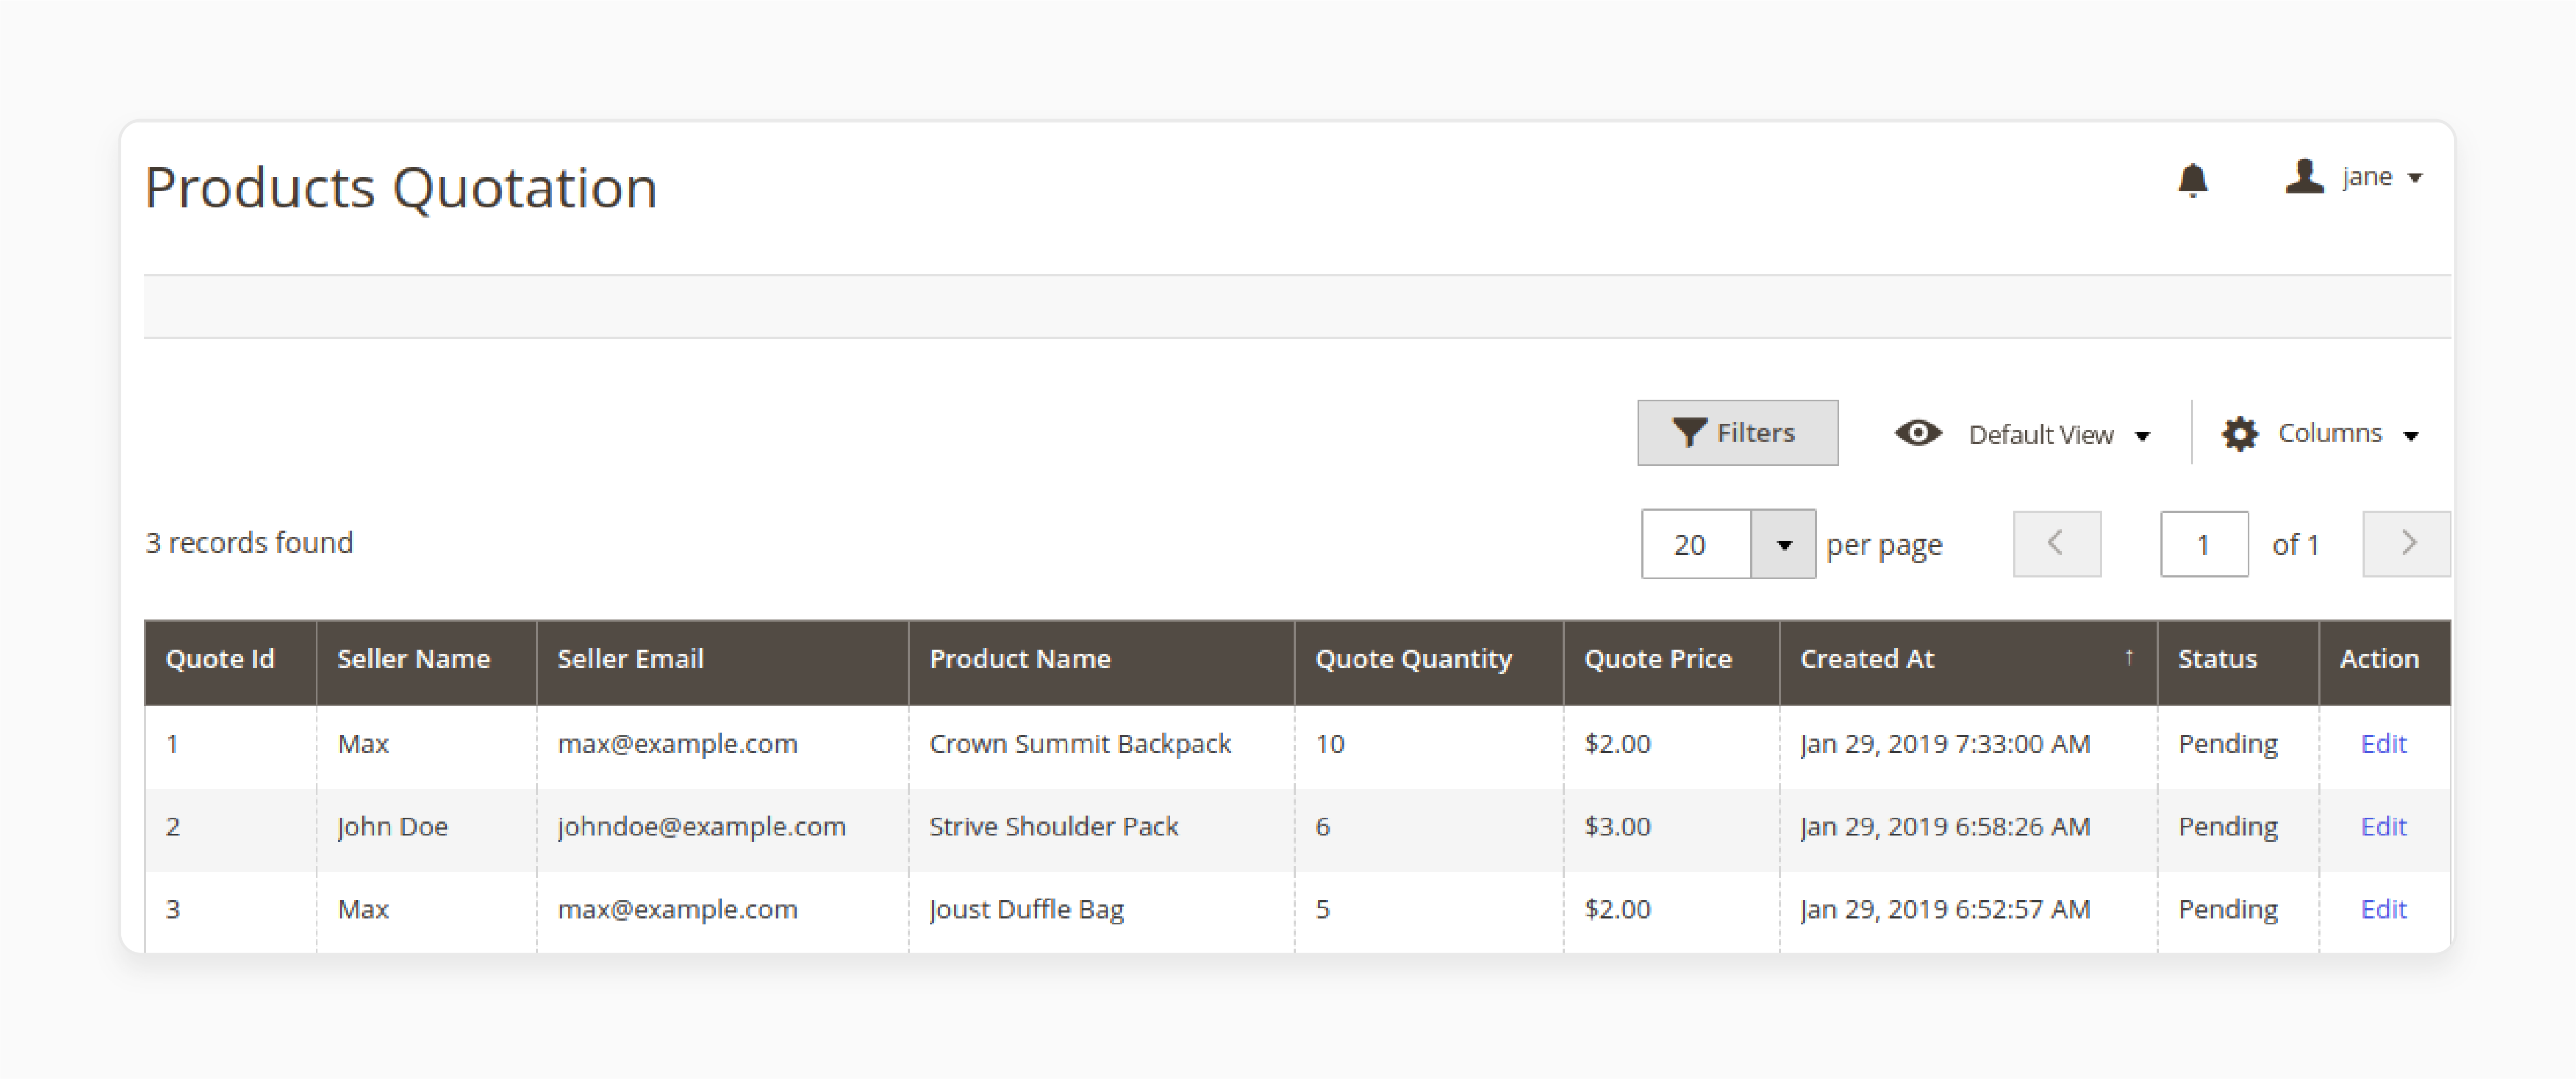2576x1079 pixels.
Task: Click Jan 29, 2019 7:33:00 AM date
Action: pos(1945,746)
